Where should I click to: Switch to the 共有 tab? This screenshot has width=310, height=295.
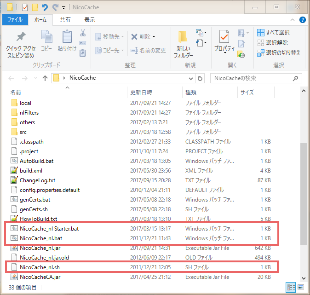65,20
